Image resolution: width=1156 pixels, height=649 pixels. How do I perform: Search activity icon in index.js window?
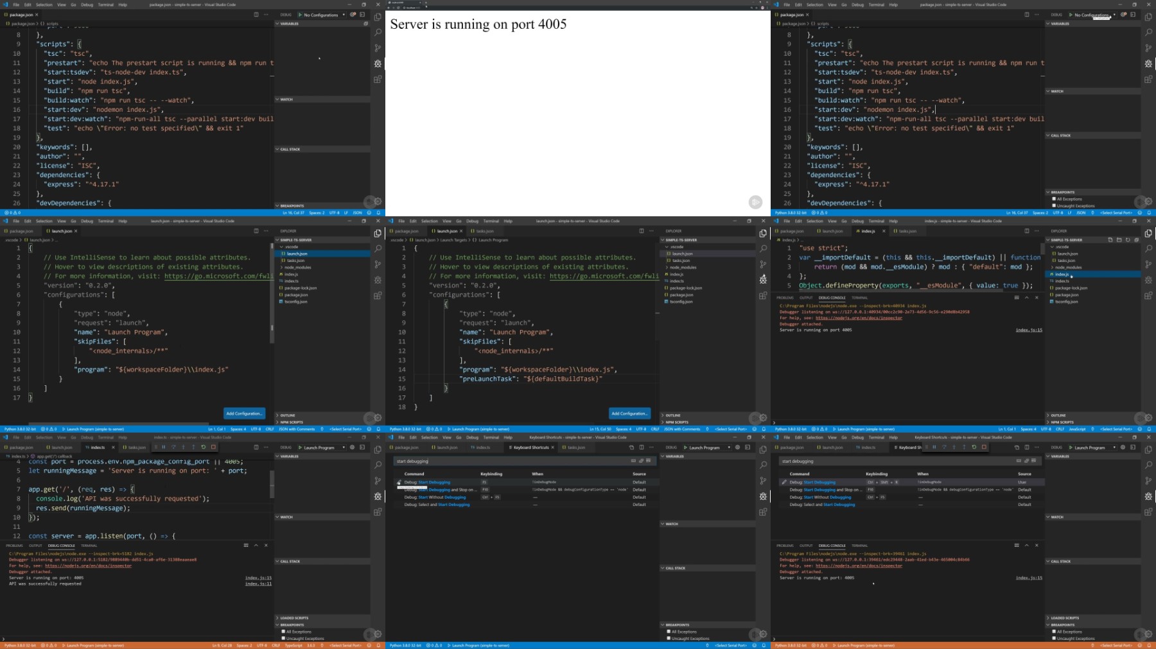pyautogui.click(x=1148, y=248)
